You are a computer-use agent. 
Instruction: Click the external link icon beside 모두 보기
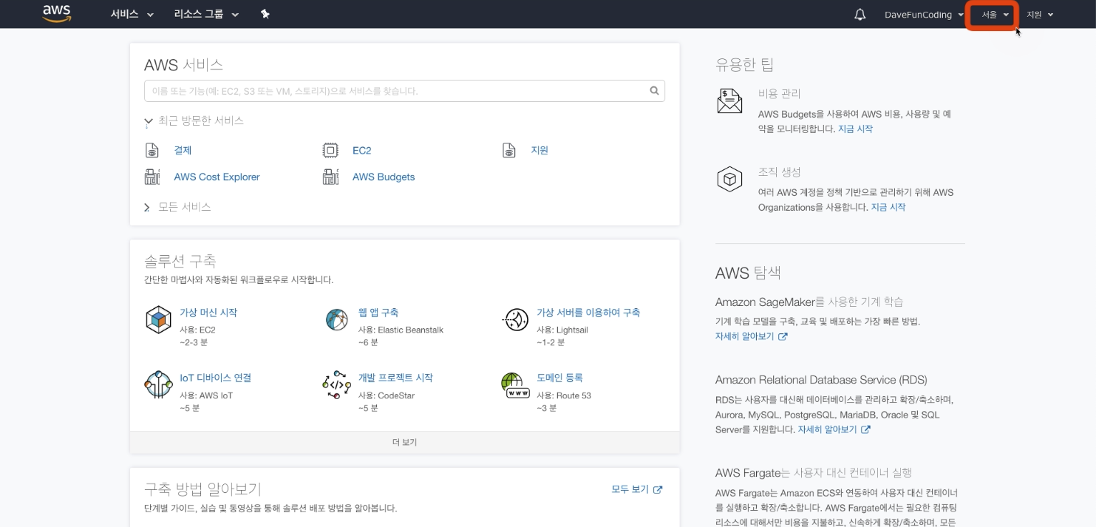658,489
